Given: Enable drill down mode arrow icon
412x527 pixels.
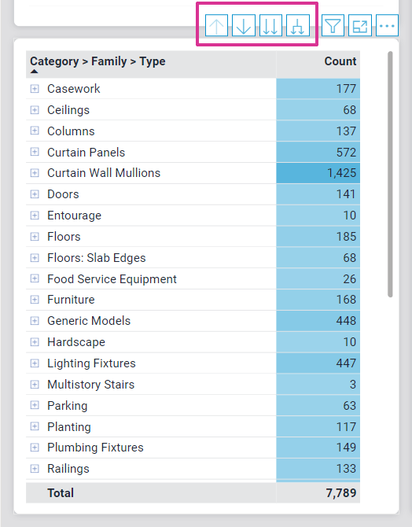Looking at the screenshot, I should (x=244, y=25).
